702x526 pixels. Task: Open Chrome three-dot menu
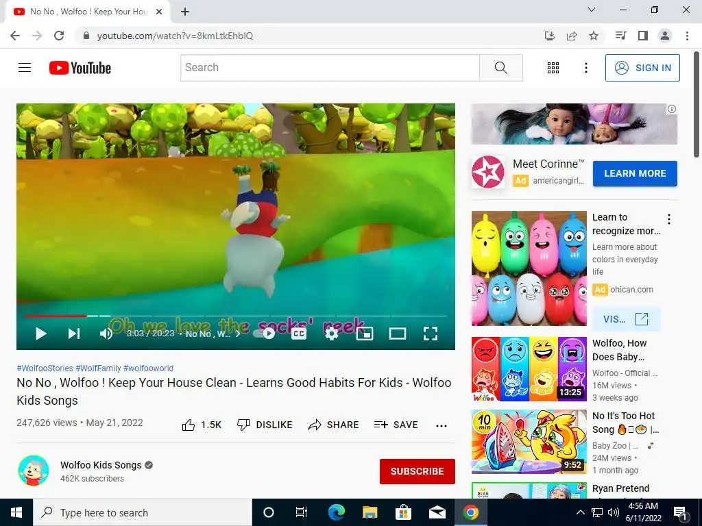687,36
